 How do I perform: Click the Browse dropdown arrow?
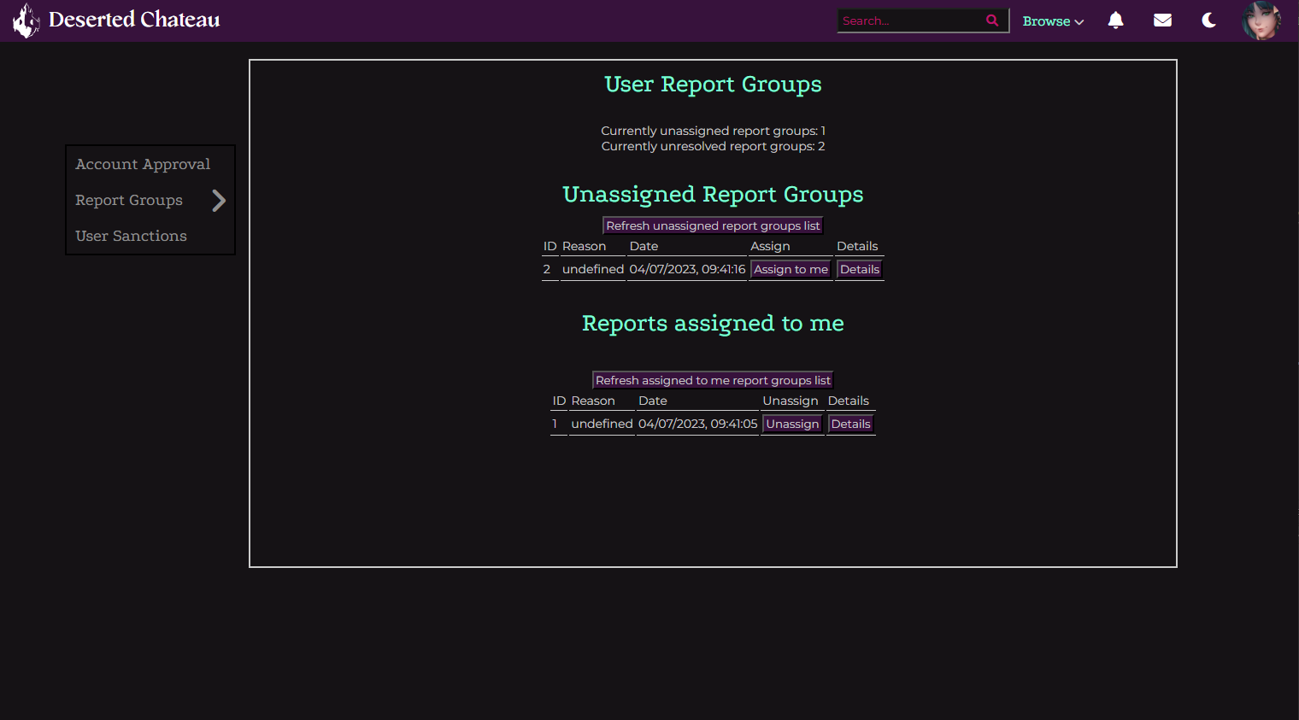coord(1079,22)
